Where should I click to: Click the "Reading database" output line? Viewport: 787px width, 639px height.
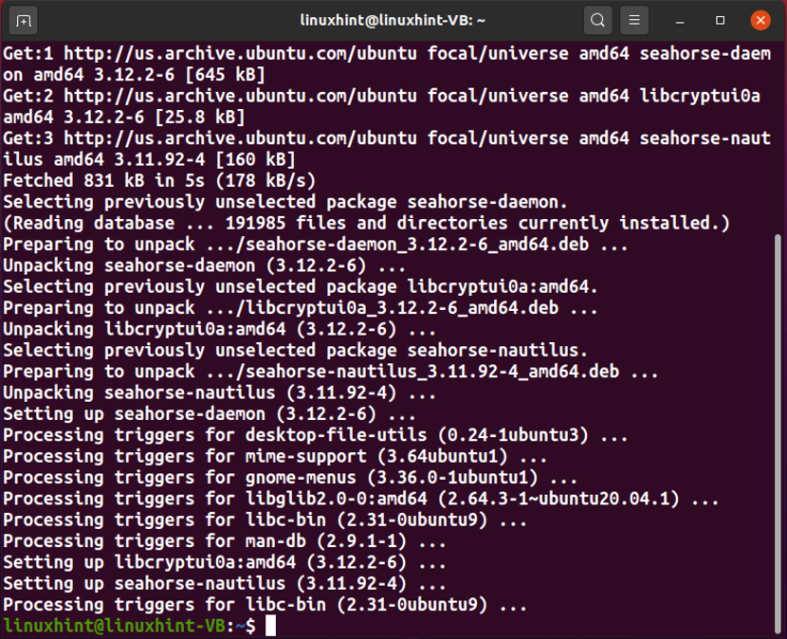tap(366, 223)
